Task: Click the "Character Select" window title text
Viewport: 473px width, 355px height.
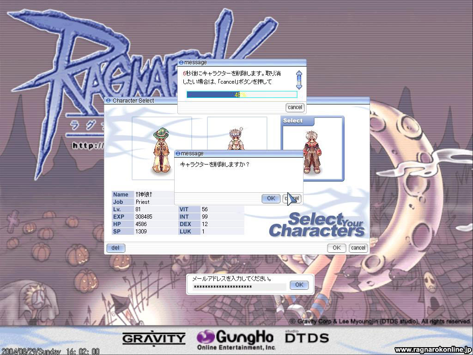Action: click(x=133, y=100)
